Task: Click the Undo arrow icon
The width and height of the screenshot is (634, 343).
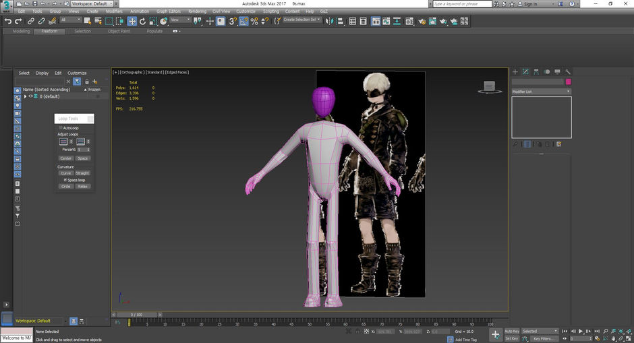Action: (x=8, y=21)
